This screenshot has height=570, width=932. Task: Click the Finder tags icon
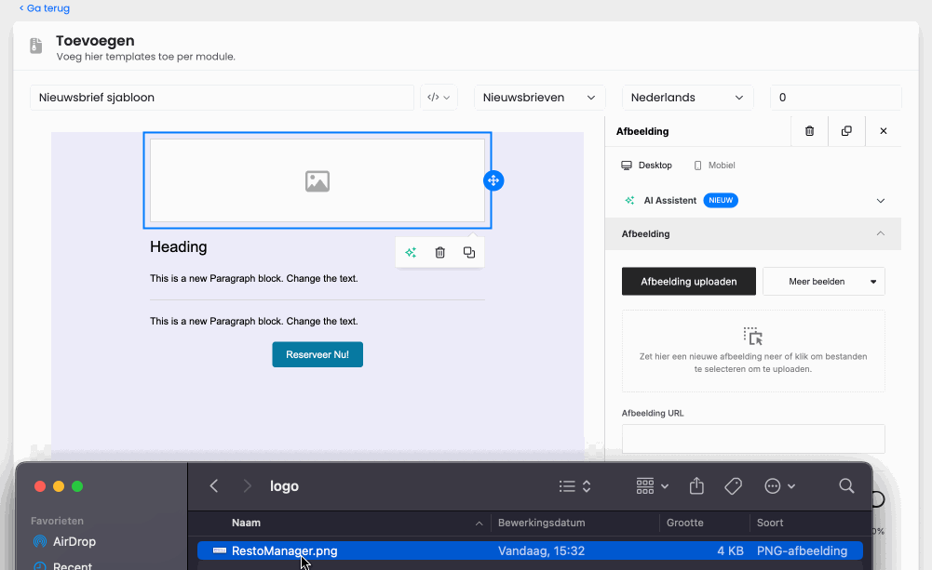click(x=733, y=486)
